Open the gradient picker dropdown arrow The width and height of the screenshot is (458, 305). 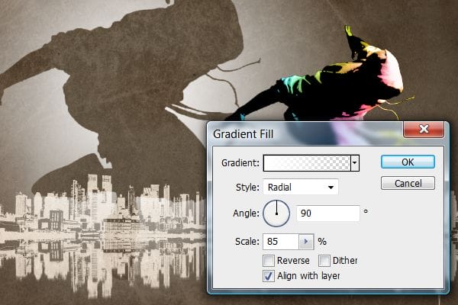[354, 162]
